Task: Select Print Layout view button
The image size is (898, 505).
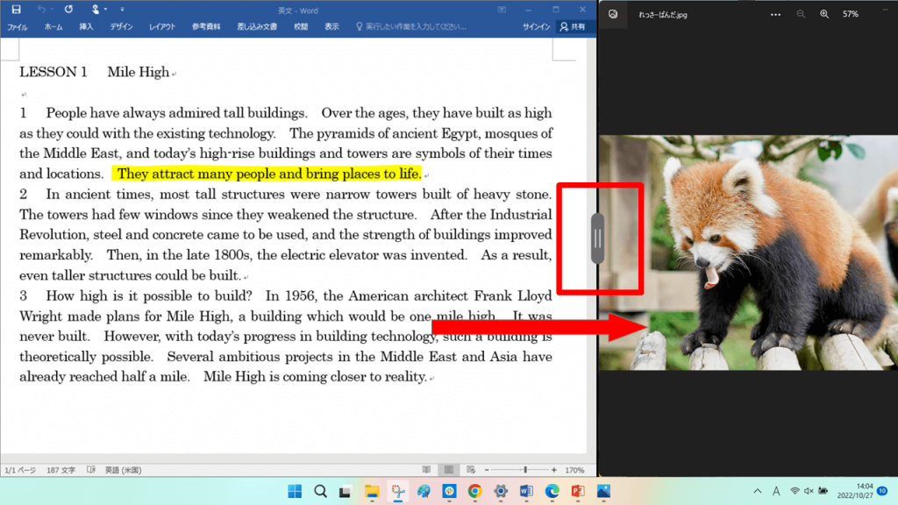Action: point(447,470)
